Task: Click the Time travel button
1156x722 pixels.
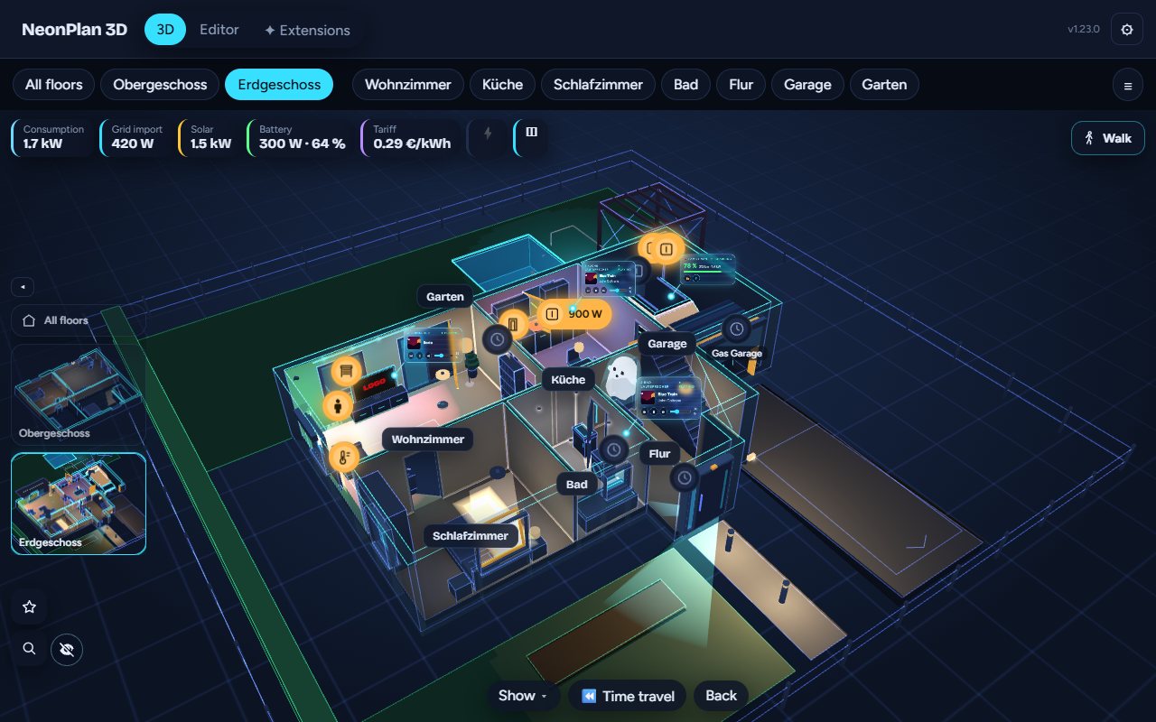Action: [x=628, y=696]
